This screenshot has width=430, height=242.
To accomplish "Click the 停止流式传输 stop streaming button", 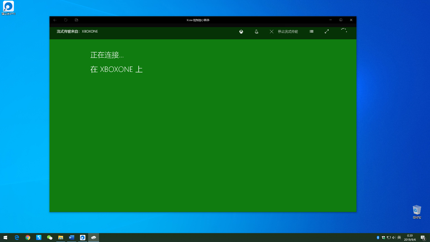I will point(284,32).
